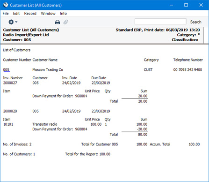
Task: Select customer name Moscow Trading Co
Action: pos(48,70)
